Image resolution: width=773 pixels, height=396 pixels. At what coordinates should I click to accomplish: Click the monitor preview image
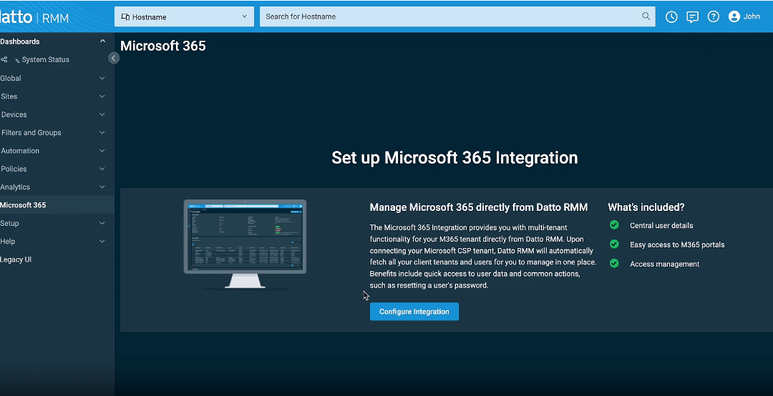pos(245,244)
